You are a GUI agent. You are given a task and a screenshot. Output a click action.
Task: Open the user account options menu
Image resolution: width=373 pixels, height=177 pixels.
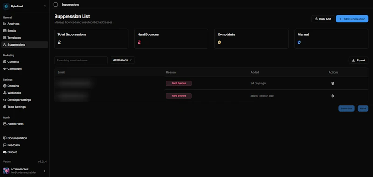coord(45,171)
